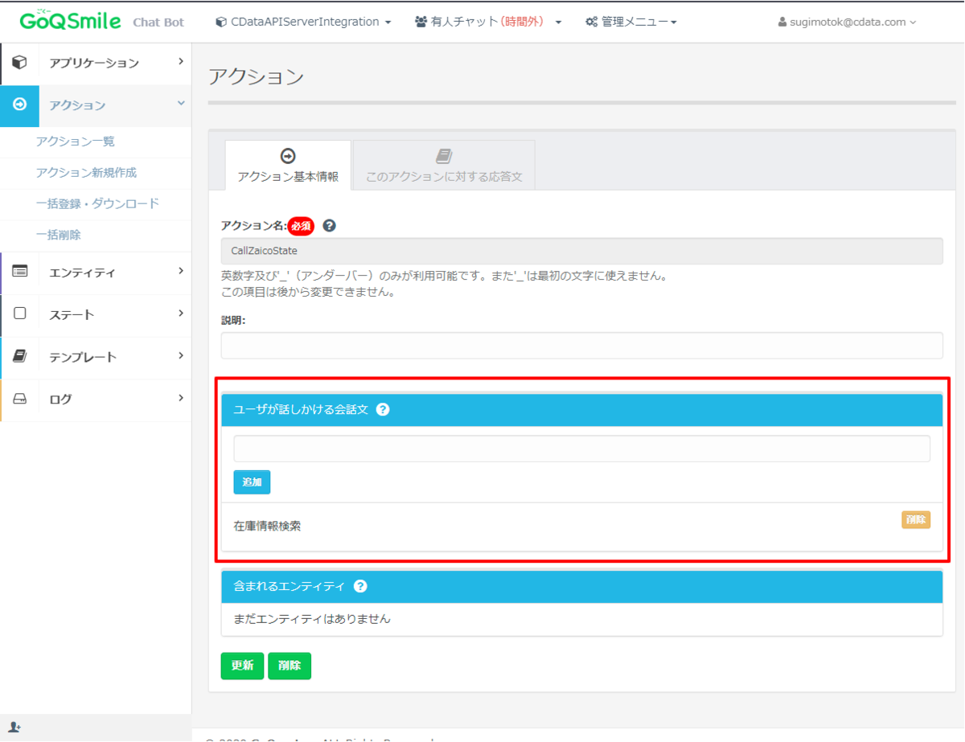Click the GoQSmile logo

(70, 20)
